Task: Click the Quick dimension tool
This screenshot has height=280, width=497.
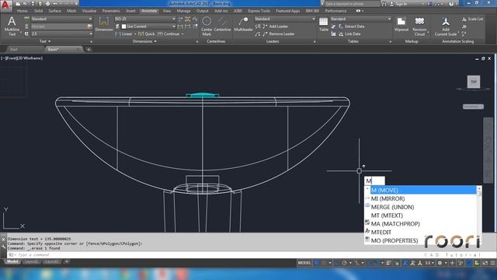Action: tap(147, 34)
